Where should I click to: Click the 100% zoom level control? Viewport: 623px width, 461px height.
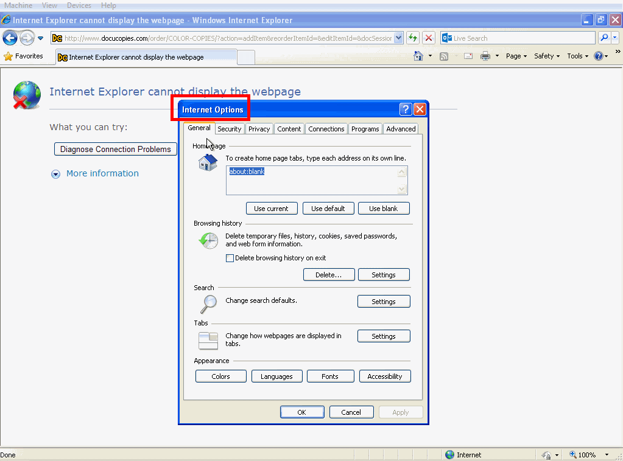(582, 455)
